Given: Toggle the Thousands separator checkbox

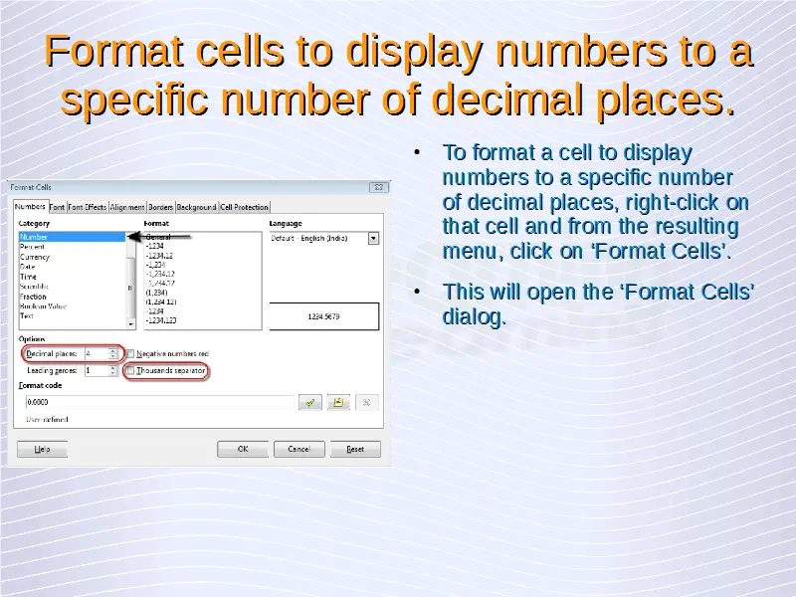Looking at the screenshot, I should tap(130, 370).
